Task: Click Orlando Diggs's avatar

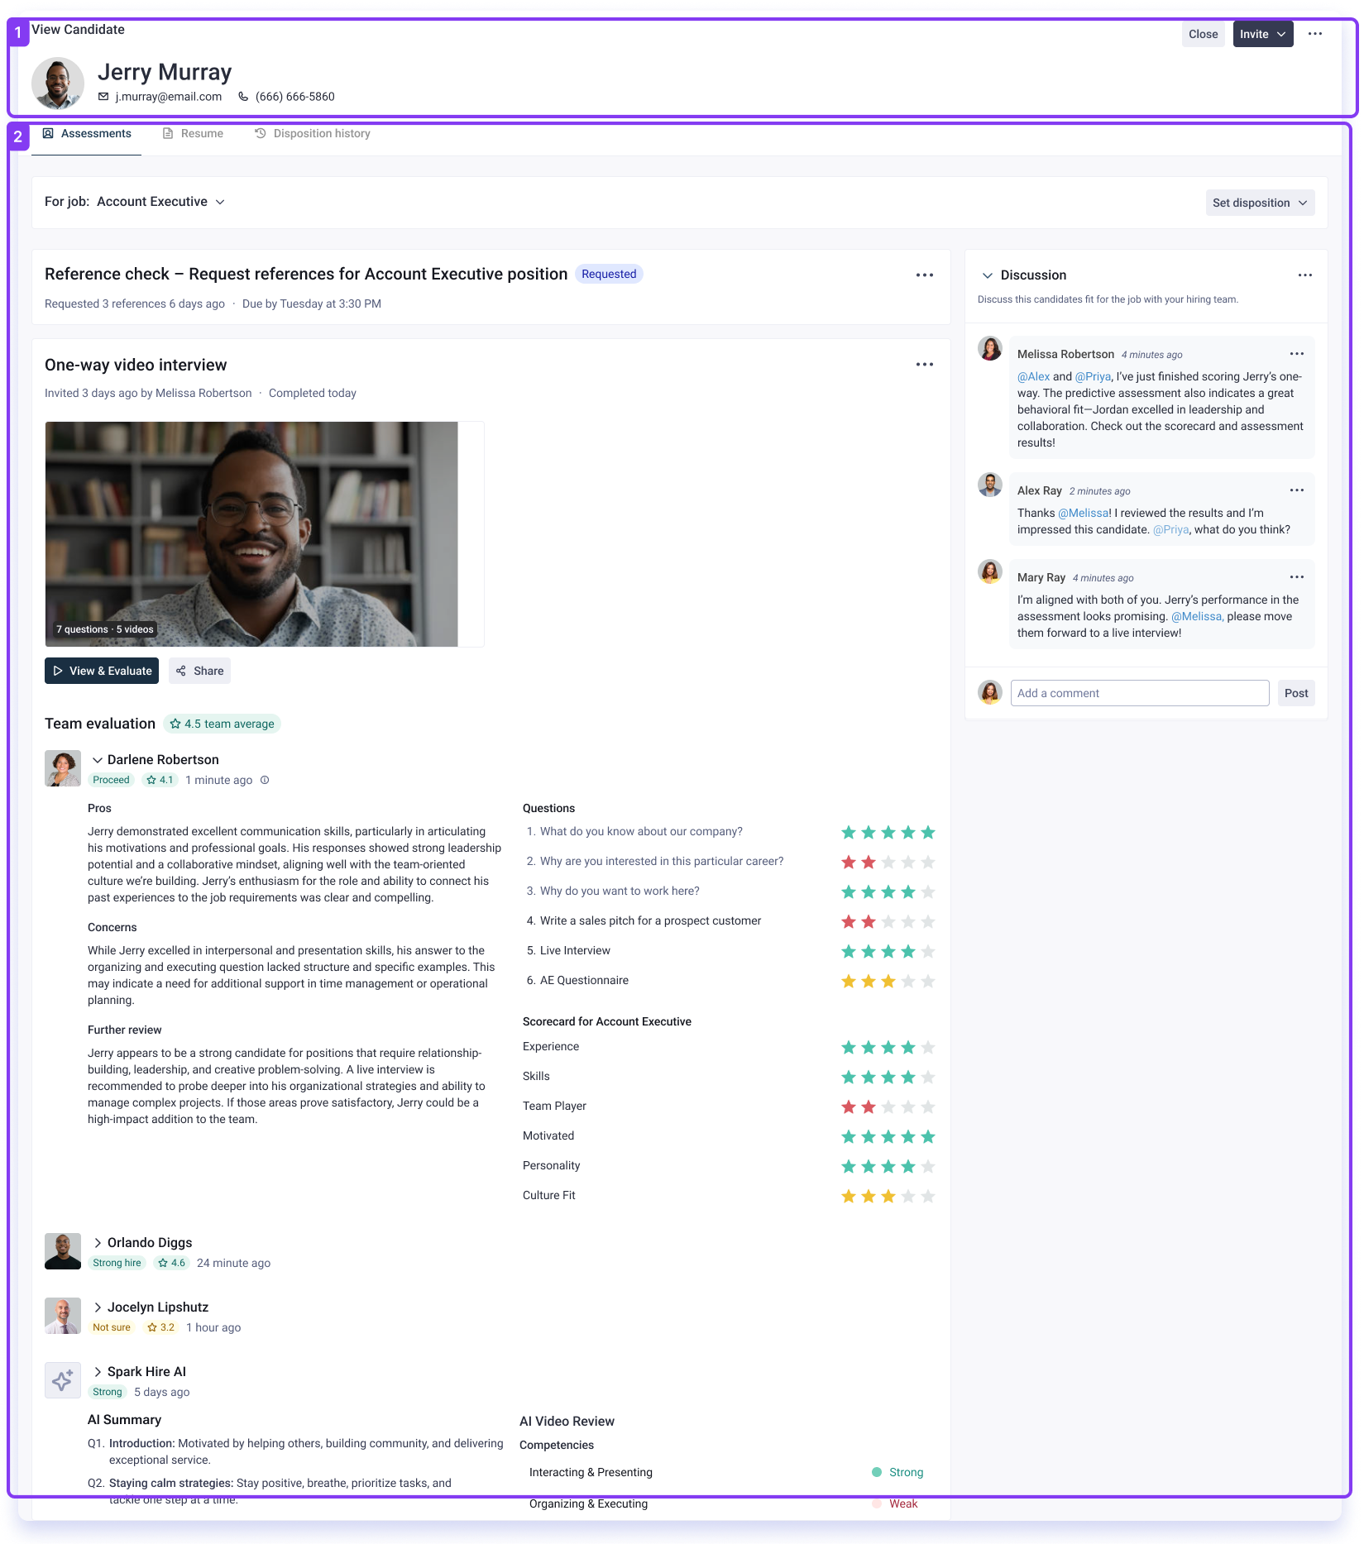Action: [63, 1251]
